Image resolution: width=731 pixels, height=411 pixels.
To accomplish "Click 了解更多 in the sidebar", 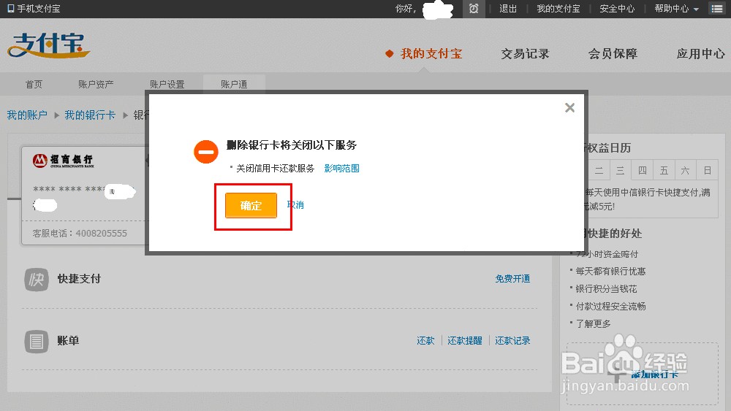I will tap(593, 323).
